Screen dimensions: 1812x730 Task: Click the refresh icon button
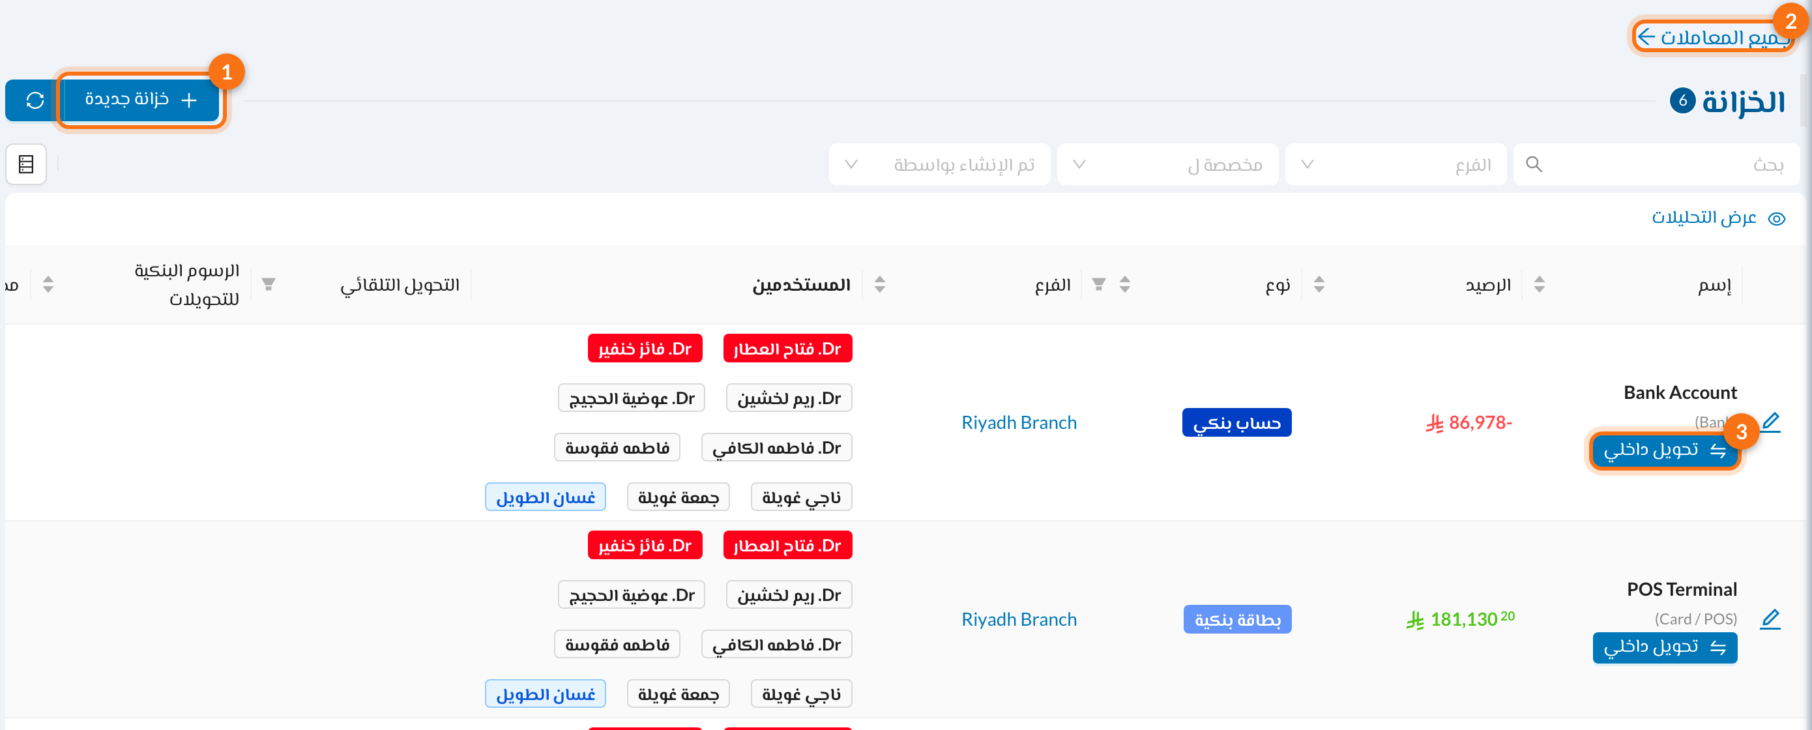click(x=34, y=100)
